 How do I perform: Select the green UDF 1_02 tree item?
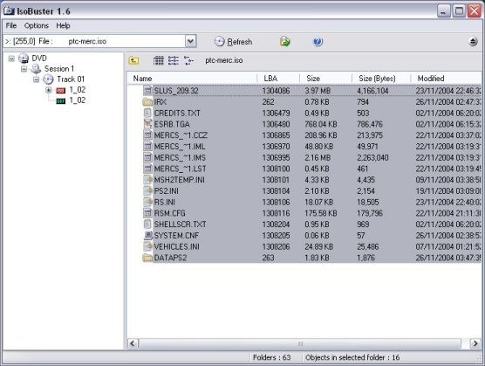(78, 100)
